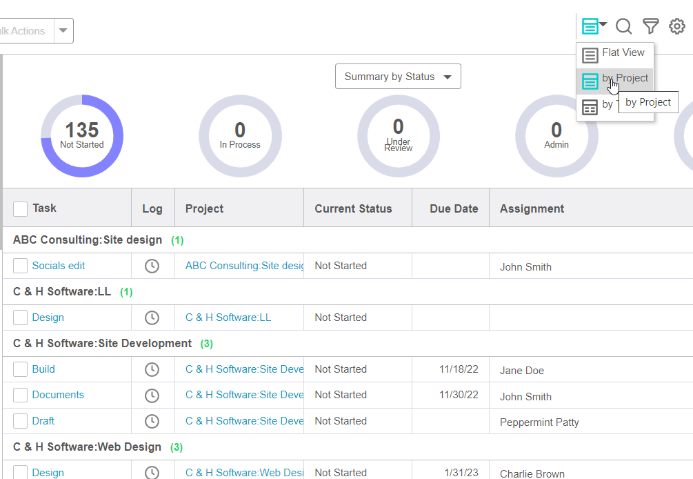Click the log clock icon for Documents task

coord(152,395)
